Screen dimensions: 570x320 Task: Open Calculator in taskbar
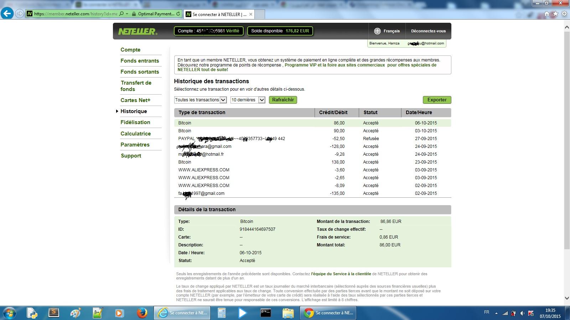coord(222,313)
